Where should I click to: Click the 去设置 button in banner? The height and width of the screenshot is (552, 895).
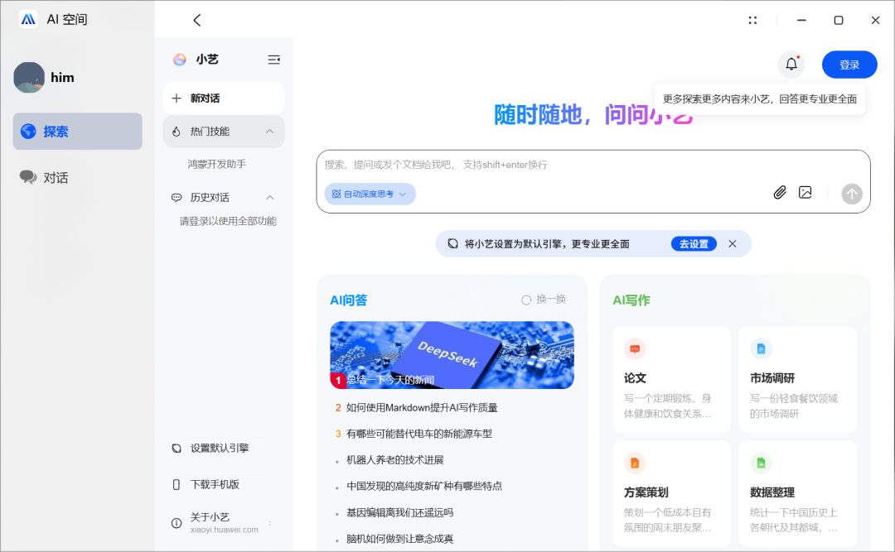694,243
